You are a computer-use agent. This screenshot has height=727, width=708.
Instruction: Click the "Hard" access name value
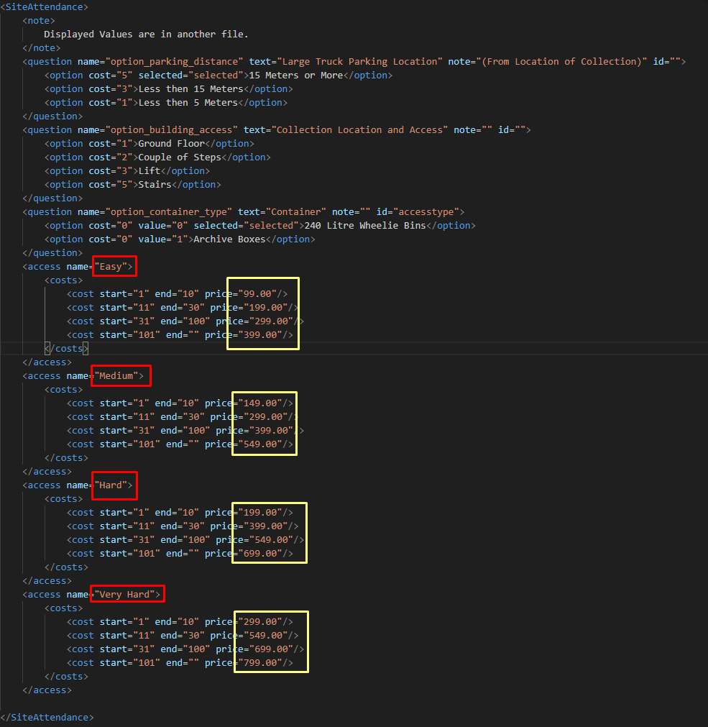(x=111, y=485)
